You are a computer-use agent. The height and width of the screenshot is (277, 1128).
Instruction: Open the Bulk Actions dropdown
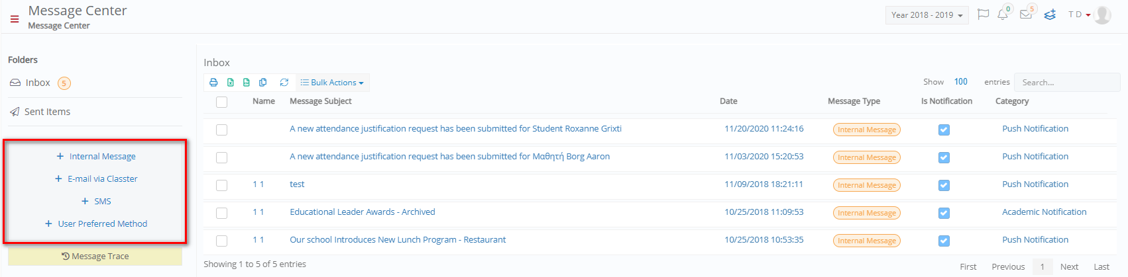tap(332, 83)
